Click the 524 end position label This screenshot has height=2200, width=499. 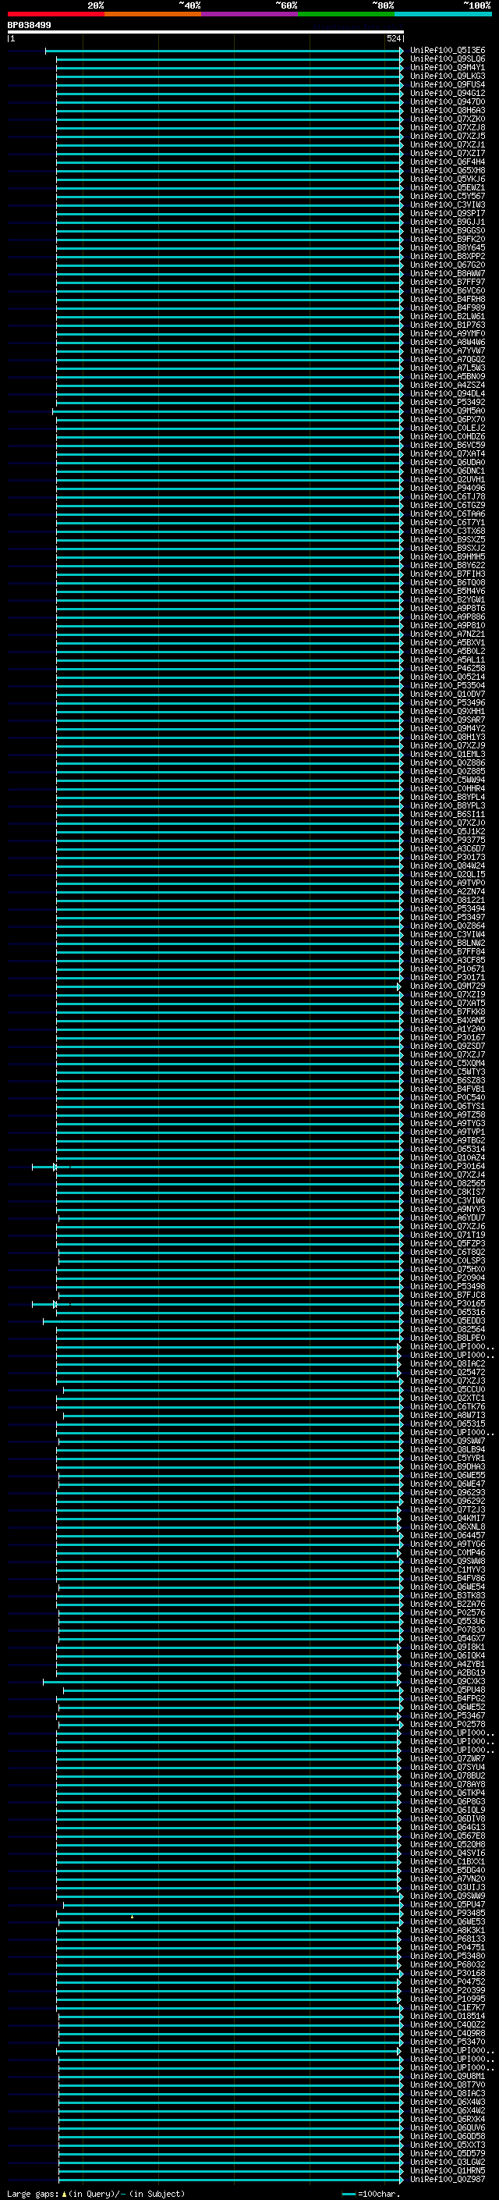point(393,38)
